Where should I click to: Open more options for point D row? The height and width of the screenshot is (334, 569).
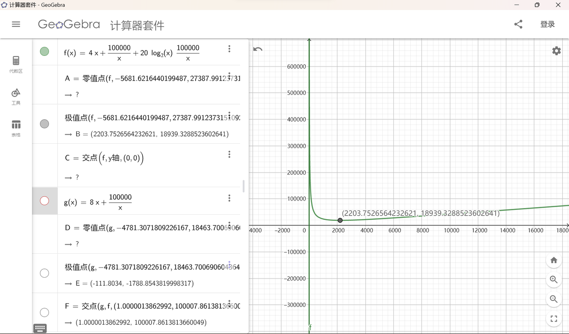coord(229,225)
